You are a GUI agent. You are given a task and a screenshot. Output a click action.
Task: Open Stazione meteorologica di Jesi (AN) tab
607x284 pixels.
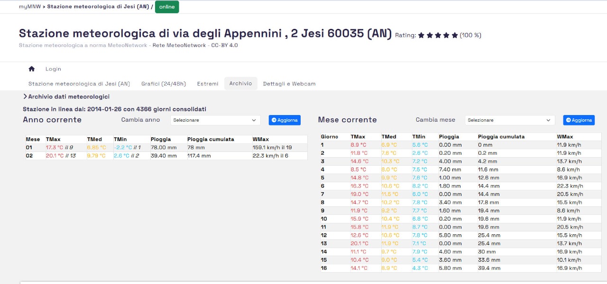[x=79, y=84]
